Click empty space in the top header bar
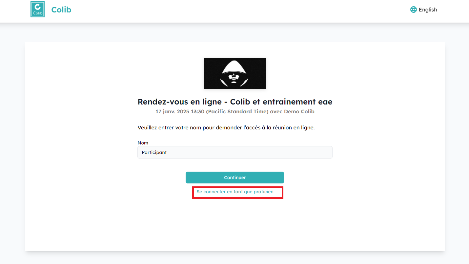 tap(230, 11)
